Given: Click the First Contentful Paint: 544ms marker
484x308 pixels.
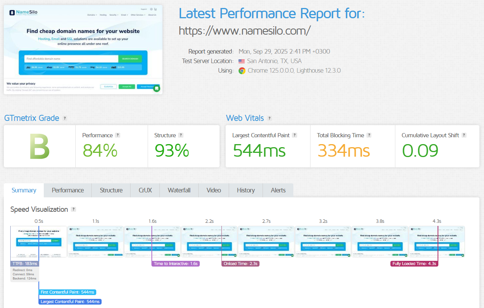Looking at the screenshot, I should point(67,292).
